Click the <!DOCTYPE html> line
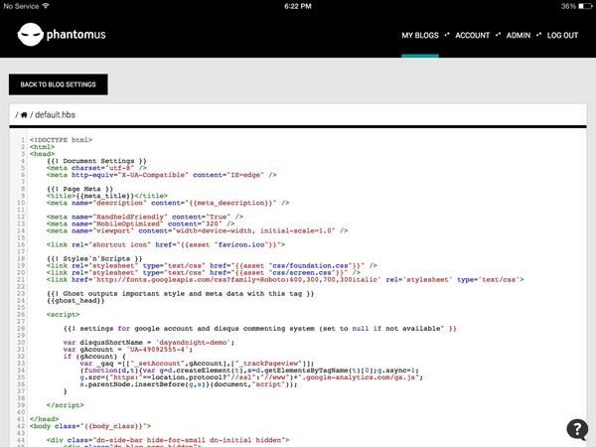This screenshot has width=596, height=447. (61, 140)
